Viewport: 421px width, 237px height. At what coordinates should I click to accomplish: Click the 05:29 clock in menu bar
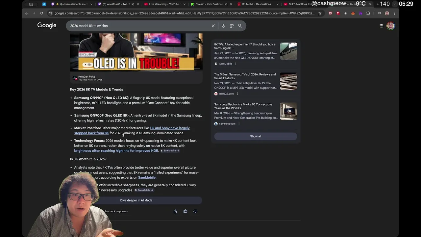pos(406,4)
